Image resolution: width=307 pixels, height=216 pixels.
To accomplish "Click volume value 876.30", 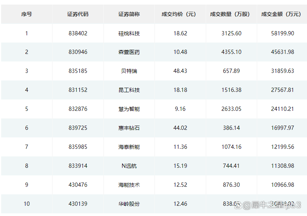I will pos(231,185).
